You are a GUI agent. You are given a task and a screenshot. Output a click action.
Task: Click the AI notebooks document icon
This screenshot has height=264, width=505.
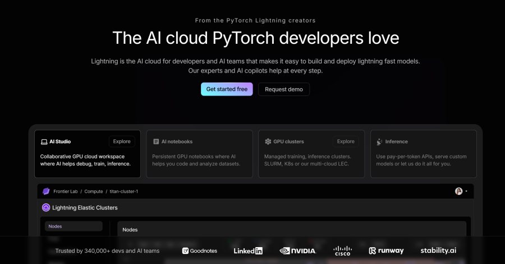[x=156, y=142]
